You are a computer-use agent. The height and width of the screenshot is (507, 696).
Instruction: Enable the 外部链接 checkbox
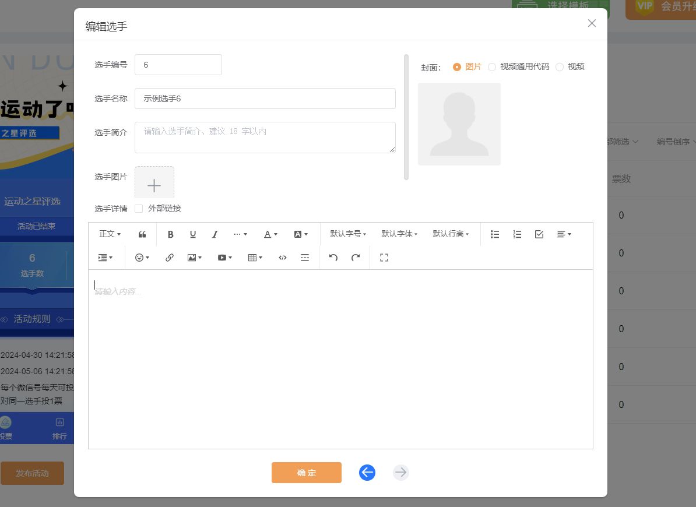[139, 209]
